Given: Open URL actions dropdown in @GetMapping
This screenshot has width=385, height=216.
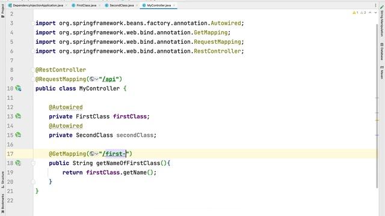Looking at the screenshot, I should coord(97,154).
